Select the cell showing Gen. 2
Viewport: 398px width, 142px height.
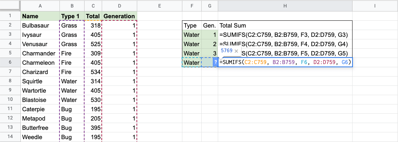click(210, 44)
